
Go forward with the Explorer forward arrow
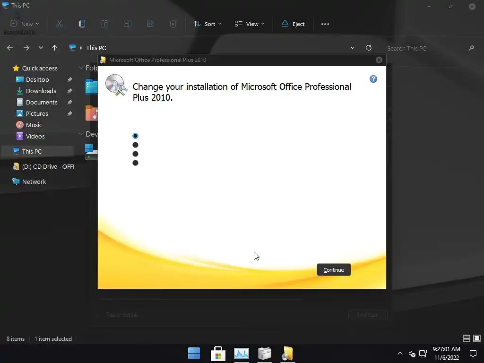[x=26, y=48]
